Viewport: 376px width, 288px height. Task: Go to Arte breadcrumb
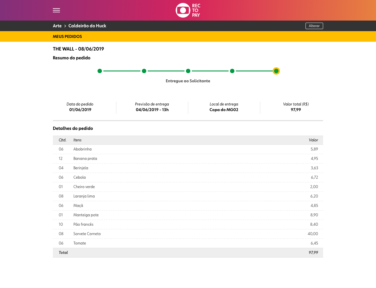pos(57,26)
